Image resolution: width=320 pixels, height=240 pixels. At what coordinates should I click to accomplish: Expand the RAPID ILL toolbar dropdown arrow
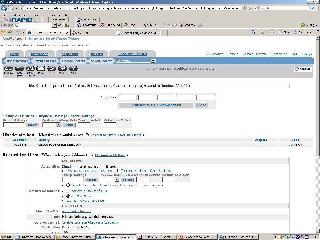[40, 20]
